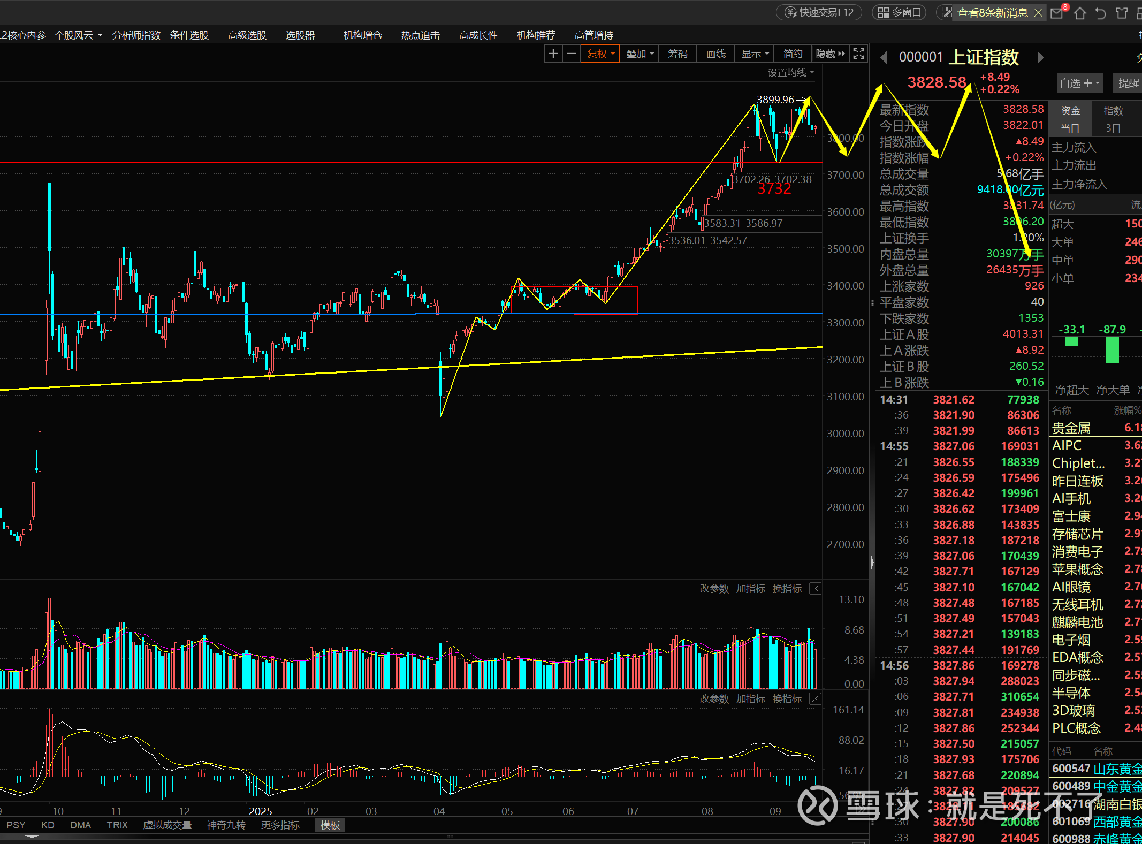Screen dimensions: 1142x844
Task: Go to home page icon
Action: (1080, 13)
